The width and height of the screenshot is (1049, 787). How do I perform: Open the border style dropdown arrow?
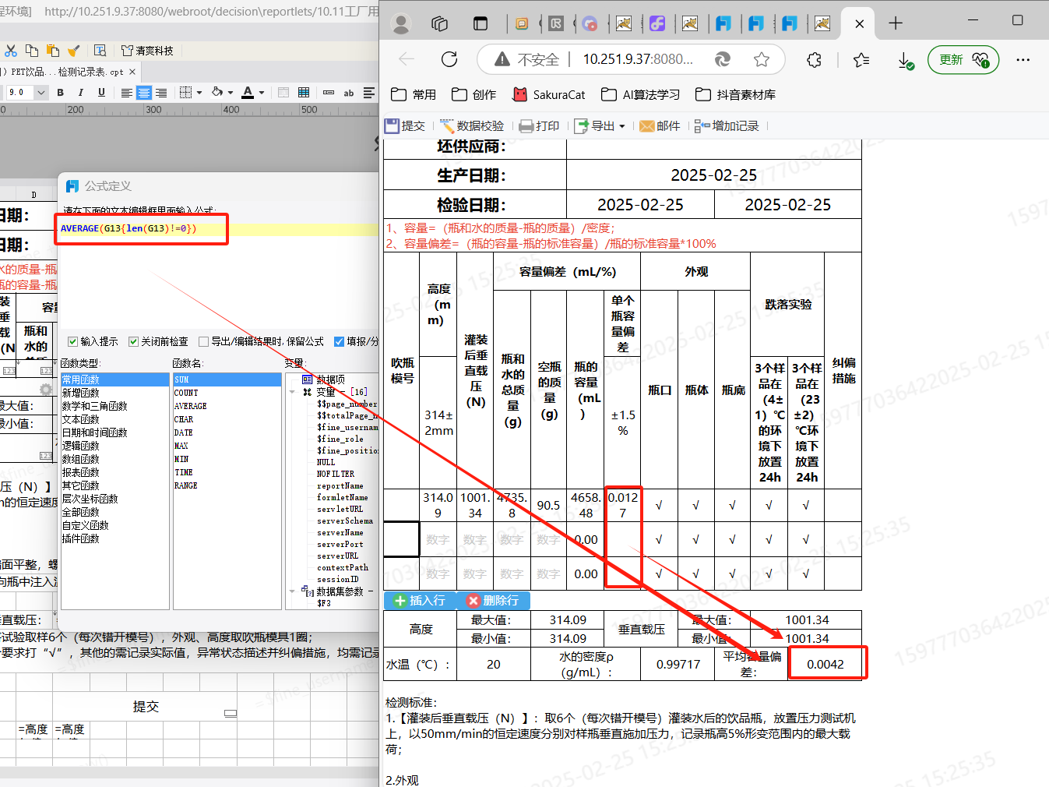[x=199, y=93]
